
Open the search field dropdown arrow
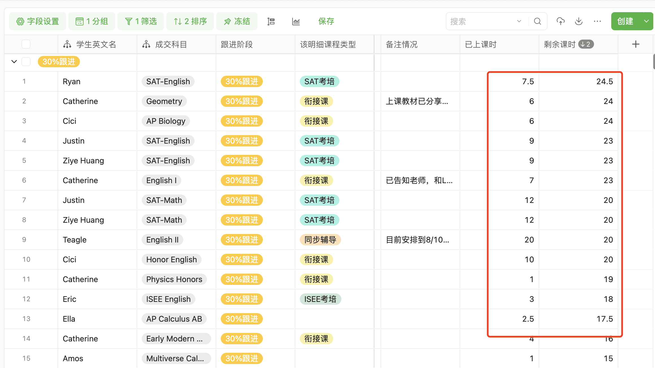point(519,21)
